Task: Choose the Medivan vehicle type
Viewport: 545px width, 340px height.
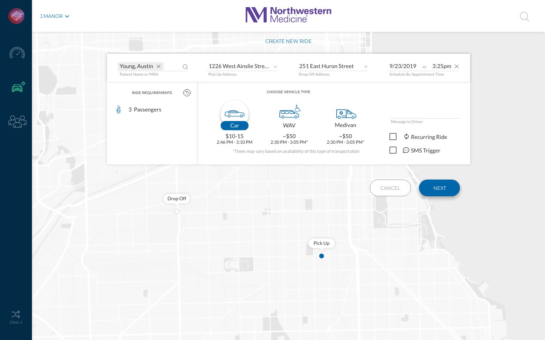Action: (346, 114)
